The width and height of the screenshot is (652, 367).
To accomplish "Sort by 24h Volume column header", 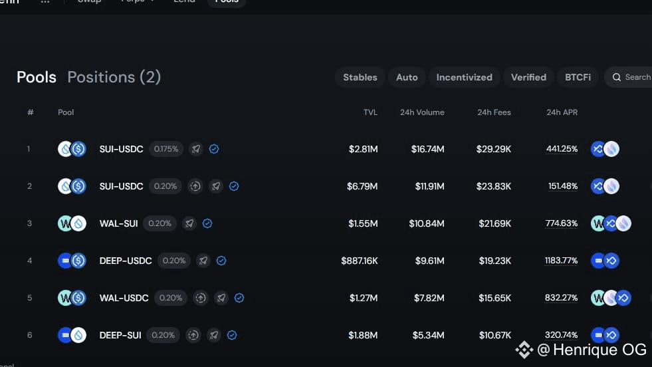I will [422, 112].
